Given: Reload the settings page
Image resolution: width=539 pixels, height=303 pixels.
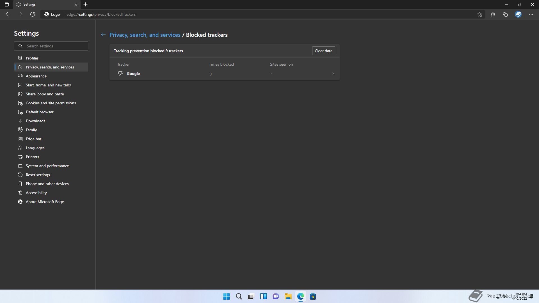Looking at the screenshot, I should pos(33,14).
